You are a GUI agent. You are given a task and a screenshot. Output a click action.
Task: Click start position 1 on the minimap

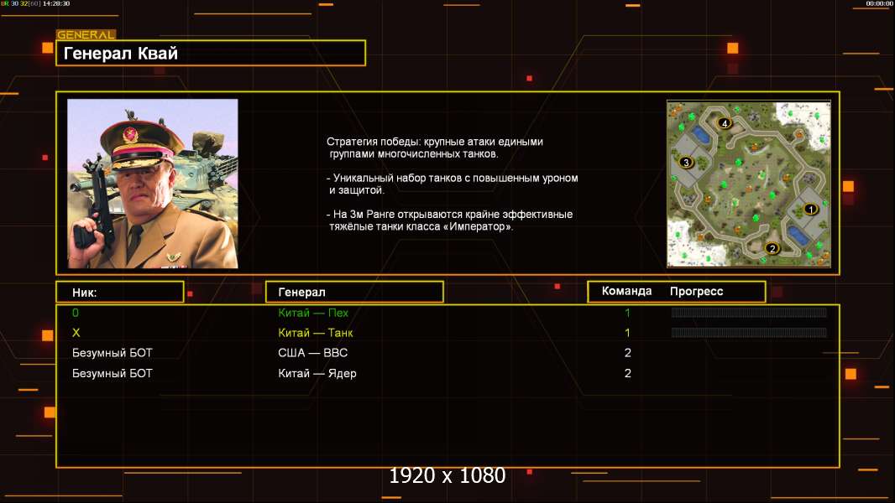[x=810, y=209]
